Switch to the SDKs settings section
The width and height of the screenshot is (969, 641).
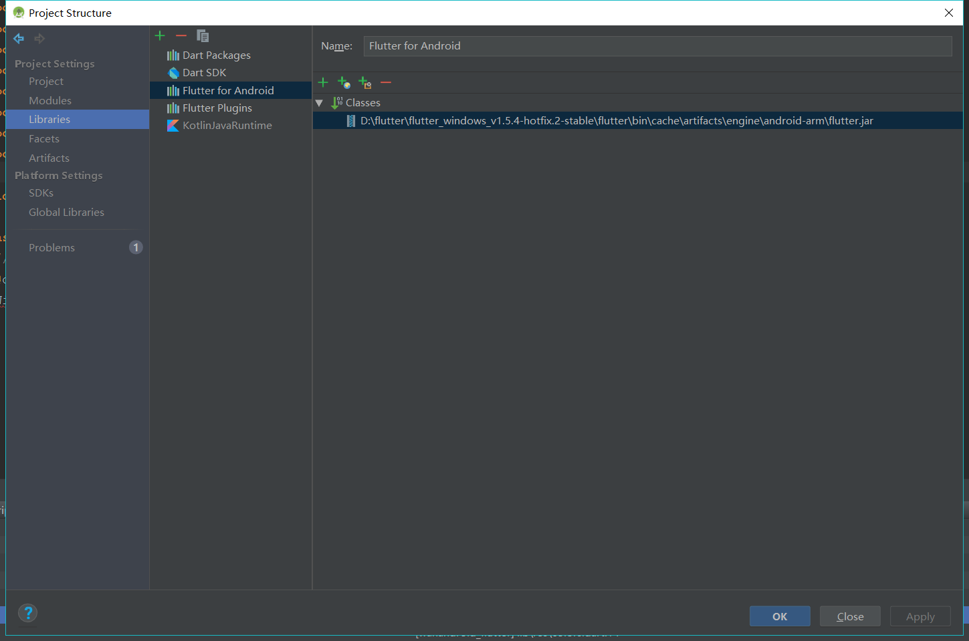pyautogui.click(x=41, y=193)
